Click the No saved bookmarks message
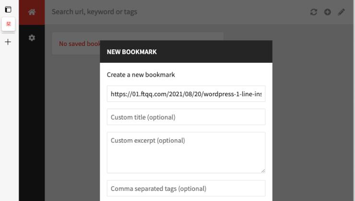 tap(79, 44)
